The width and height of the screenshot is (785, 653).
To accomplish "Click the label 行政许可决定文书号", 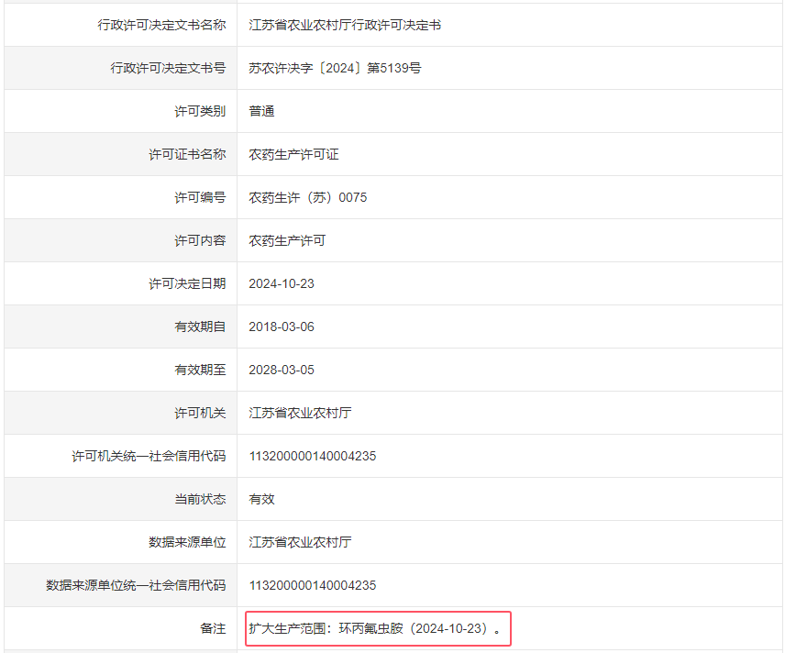I will (168, 68).
